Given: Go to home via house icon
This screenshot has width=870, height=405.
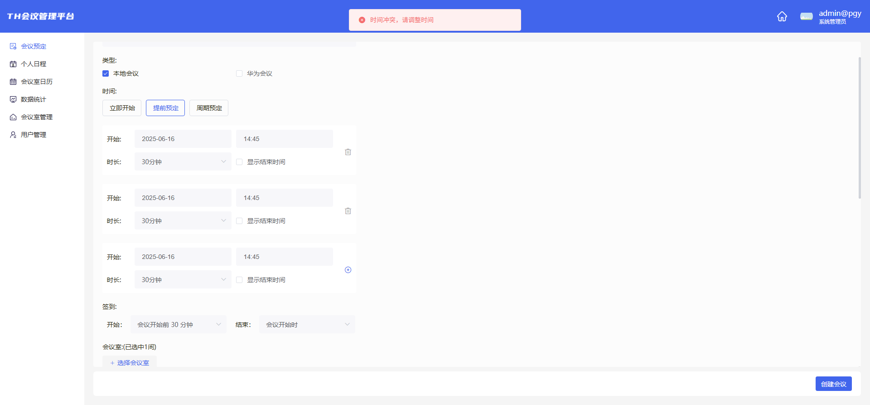Looking at the screenshot, I should 782,17.
